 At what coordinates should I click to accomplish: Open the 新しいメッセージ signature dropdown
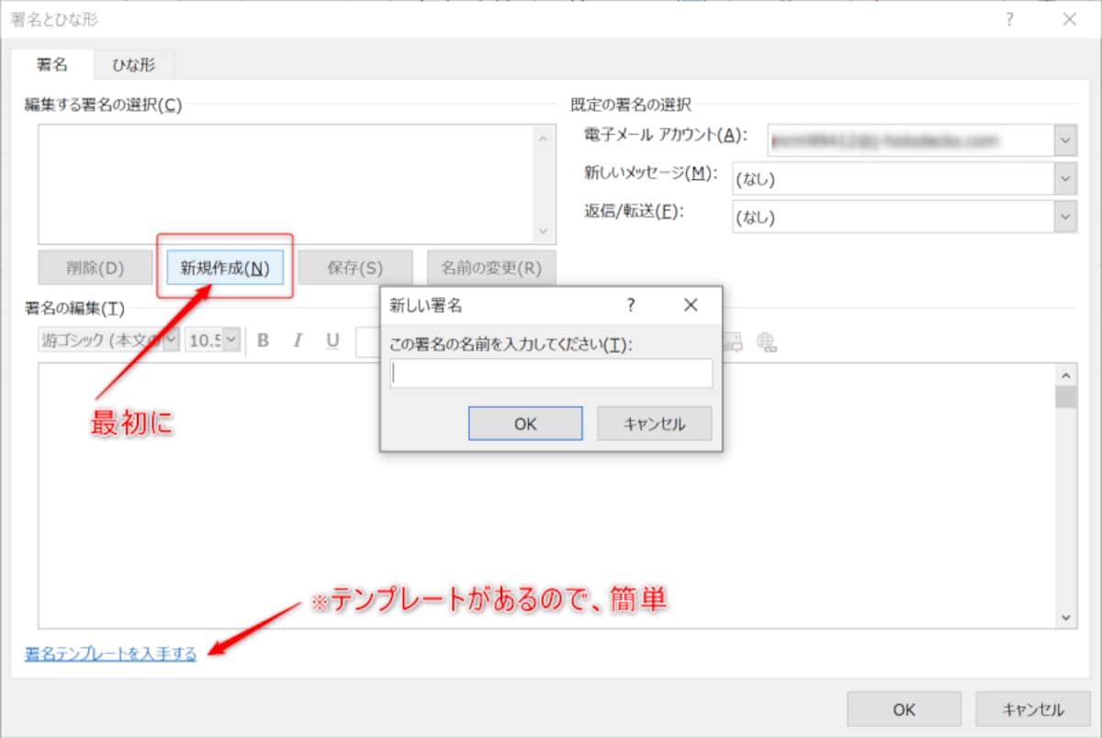click(1065, 178)
